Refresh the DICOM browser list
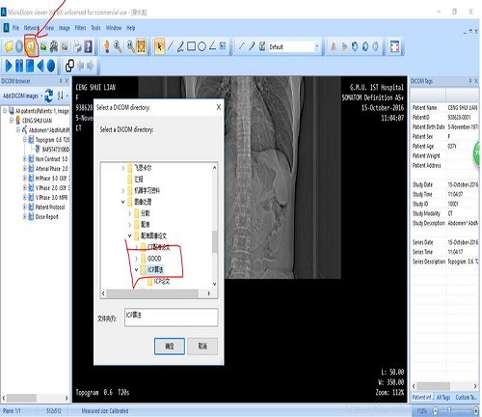Screen dimensions: 482x417 pos(48,96)
